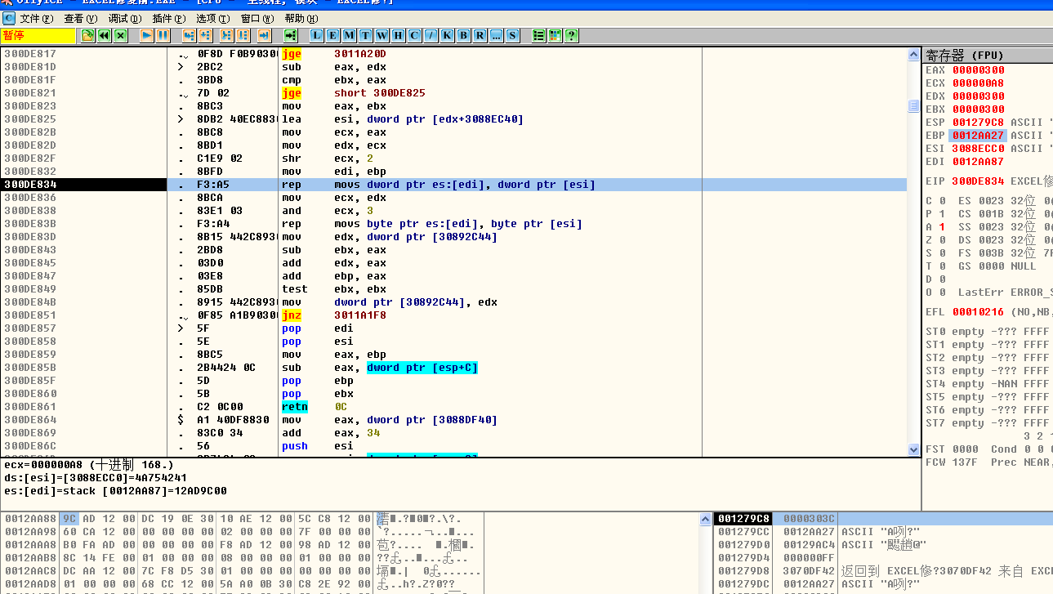Viewport: 1053px width, 594px height.
Task: Click disassembly scrollbar down arrow
Action: pos(913,449)
